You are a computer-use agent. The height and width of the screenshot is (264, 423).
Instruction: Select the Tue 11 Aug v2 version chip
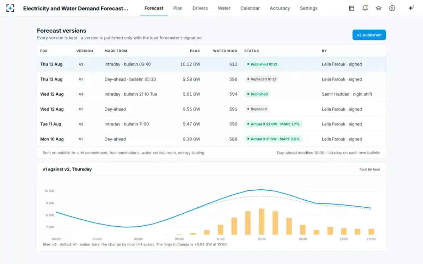click(x=81, y=124)
